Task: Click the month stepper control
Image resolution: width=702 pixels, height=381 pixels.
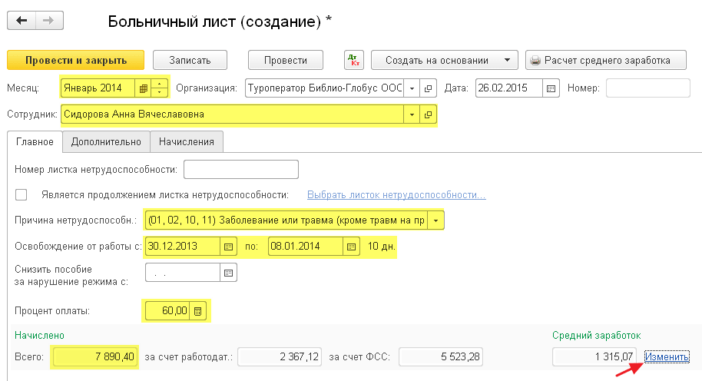Action: click(160, 88)
